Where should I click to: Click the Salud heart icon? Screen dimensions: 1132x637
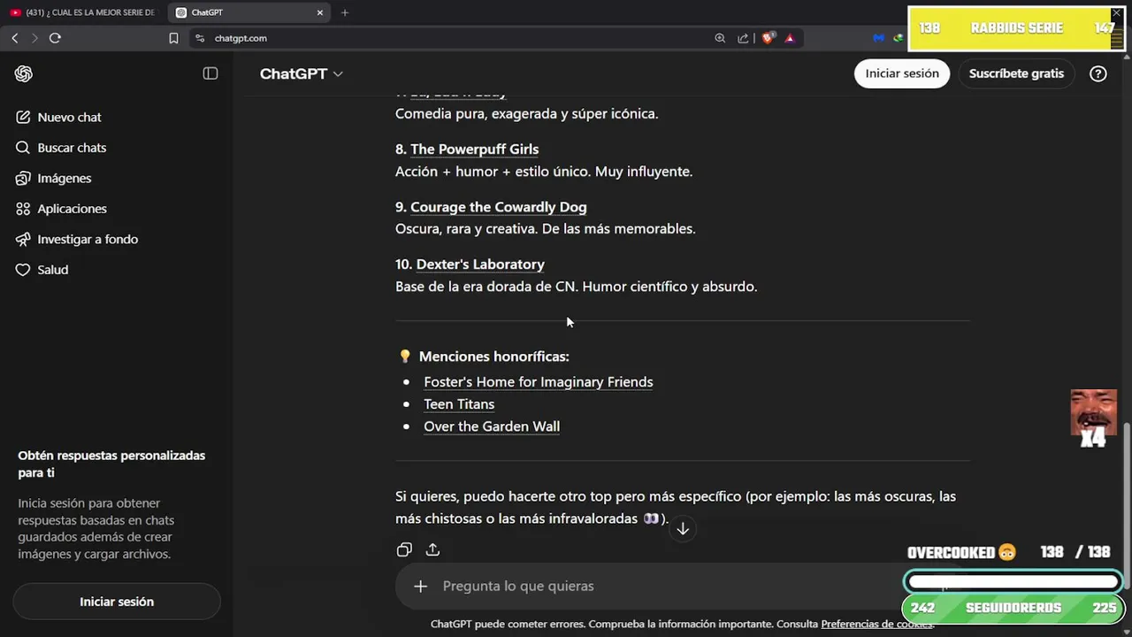click(23, 270)
